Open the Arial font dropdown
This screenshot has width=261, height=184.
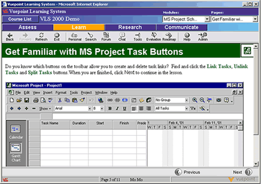click(90, 109)
